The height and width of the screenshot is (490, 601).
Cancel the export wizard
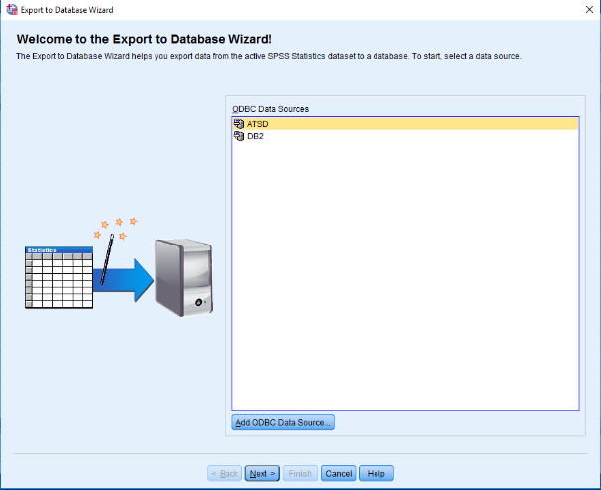pyautogui.click(x=339, y=473)
